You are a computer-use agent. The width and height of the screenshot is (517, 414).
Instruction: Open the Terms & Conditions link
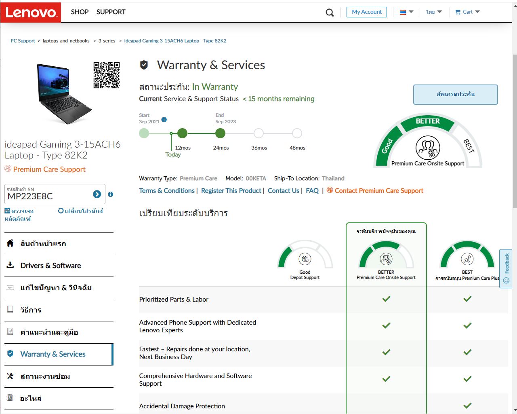point(166,191)
